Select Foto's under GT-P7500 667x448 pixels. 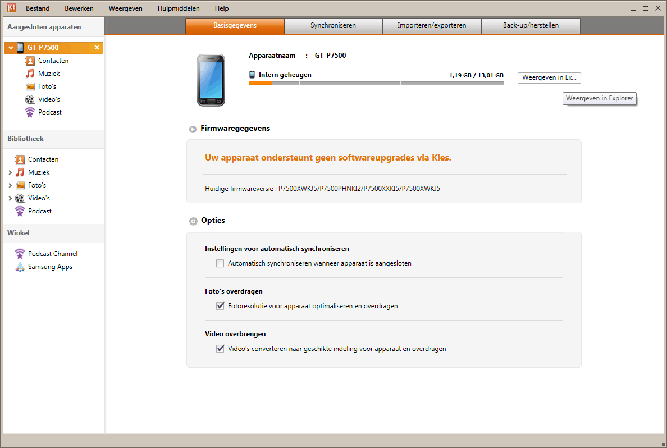(x=47, y=86)
